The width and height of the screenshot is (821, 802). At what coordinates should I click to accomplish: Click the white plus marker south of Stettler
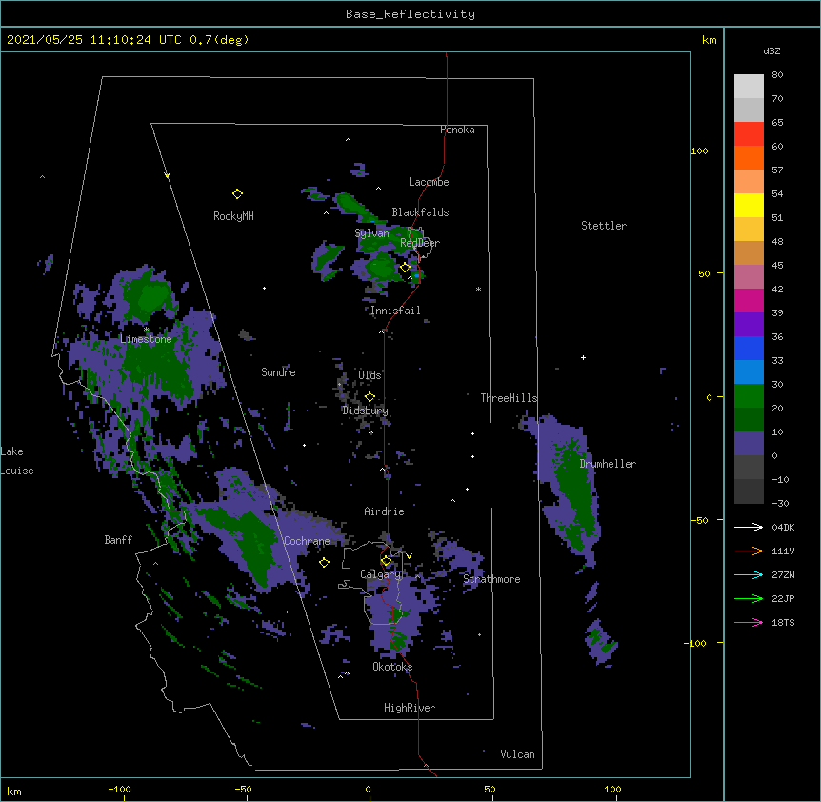point(583,357)
